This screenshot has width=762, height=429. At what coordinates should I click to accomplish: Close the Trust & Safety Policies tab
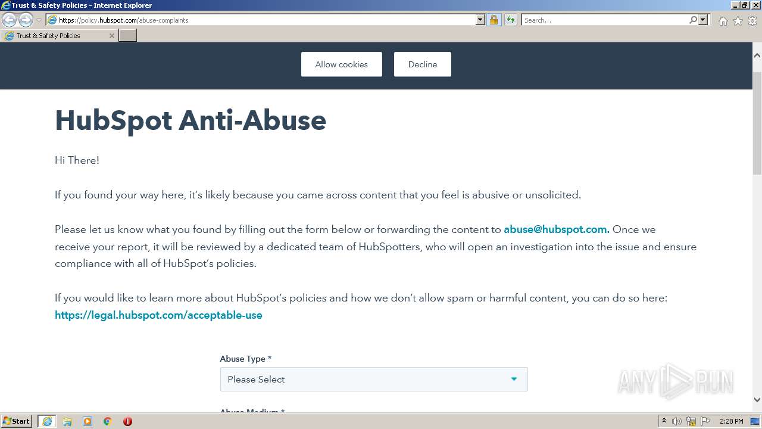pos(112,36)
